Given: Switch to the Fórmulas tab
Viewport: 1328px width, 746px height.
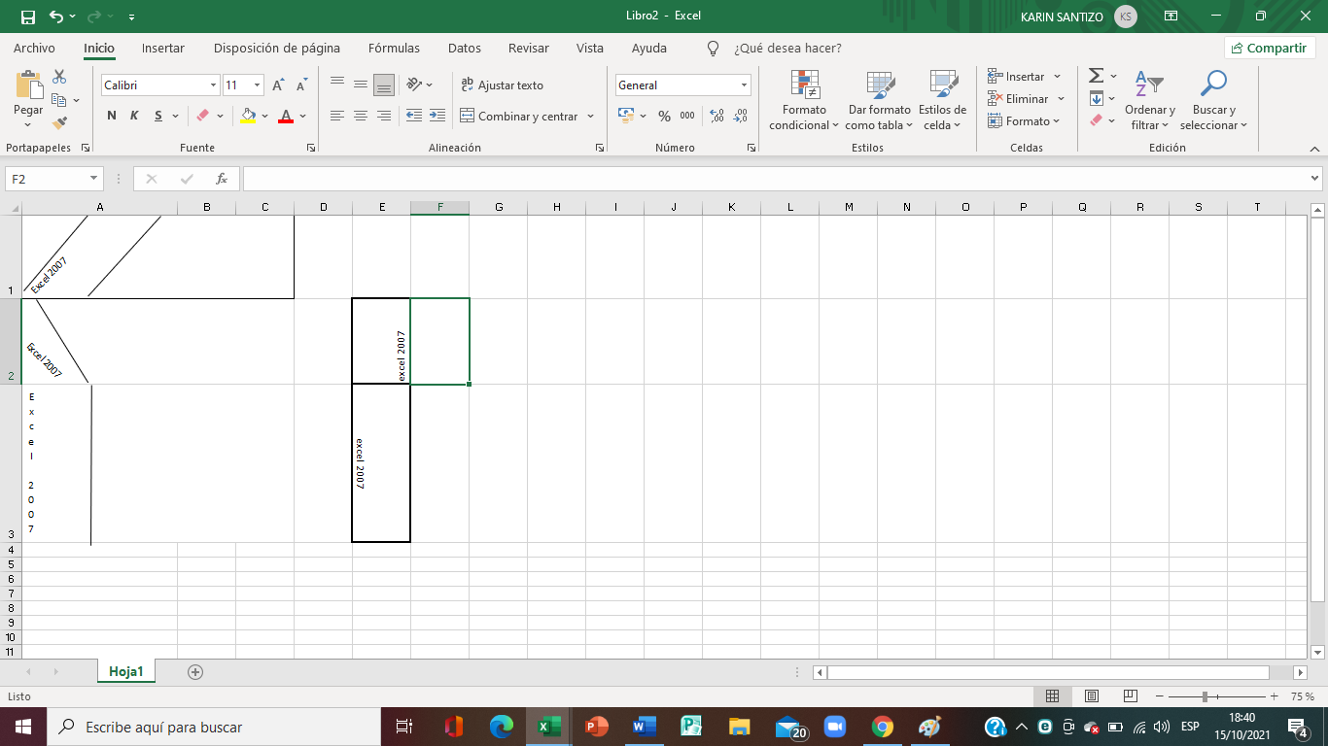Looking at the screenshot, I should [x=394, y=48].
